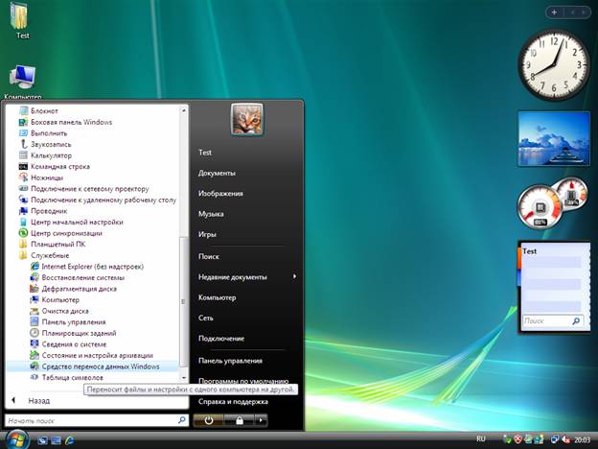Open Планировщик заданий clock icon
Viewport: 598px width, 449px height.
34,333
